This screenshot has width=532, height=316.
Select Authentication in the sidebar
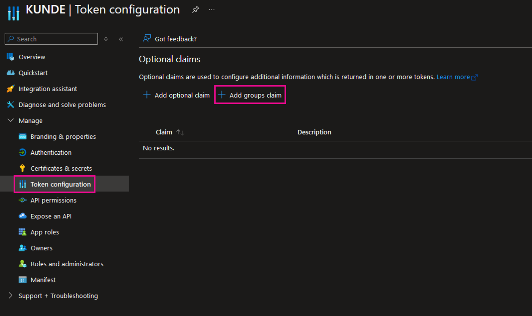pyautogui.click(x=51, y=152)
